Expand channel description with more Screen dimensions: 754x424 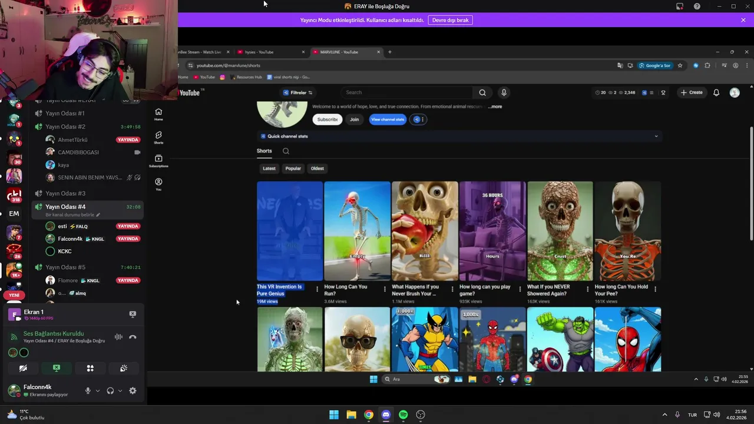[496, 107]
